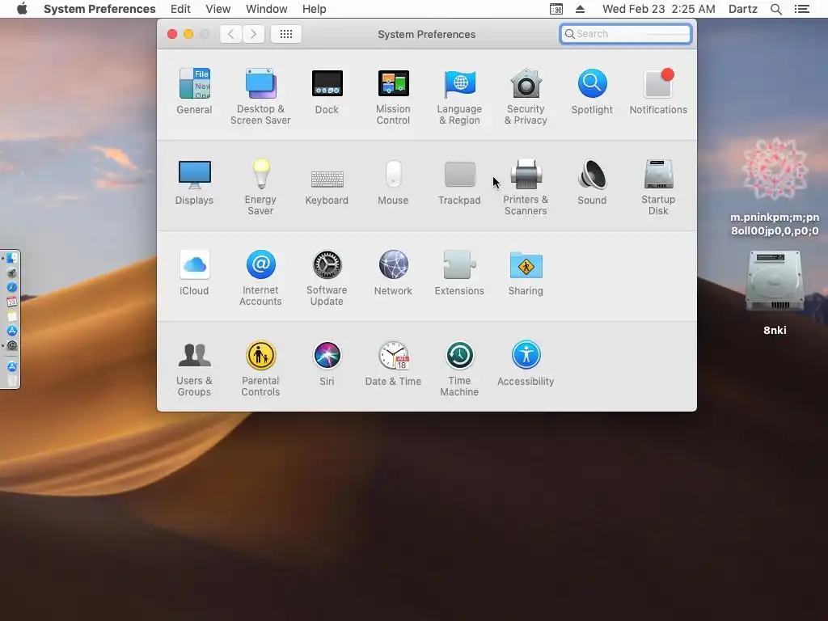Open Software Update preferences
The height and width of the screenshot is (621, 828).
click(x=327, y=278)
